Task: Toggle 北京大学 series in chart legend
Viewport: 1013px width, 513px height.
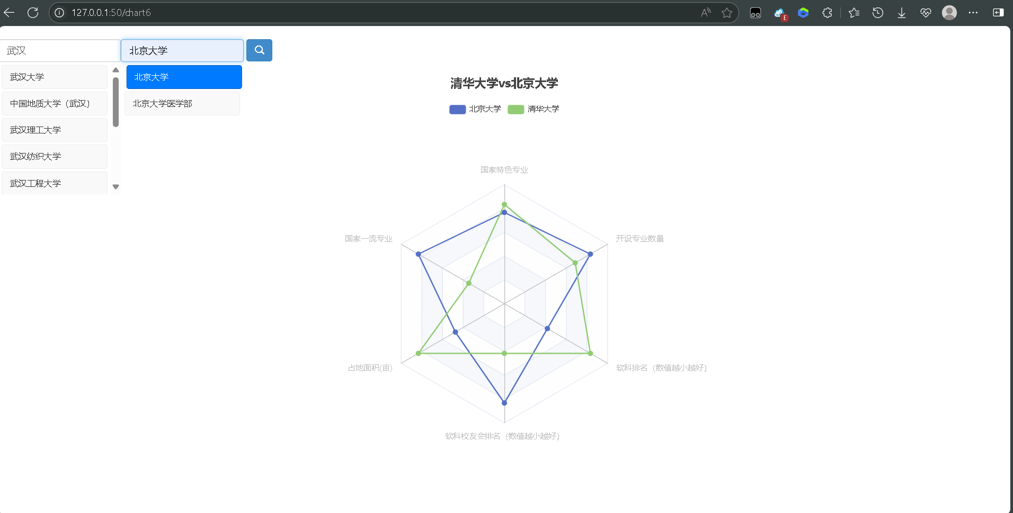Action: click(x=475, y=109)
